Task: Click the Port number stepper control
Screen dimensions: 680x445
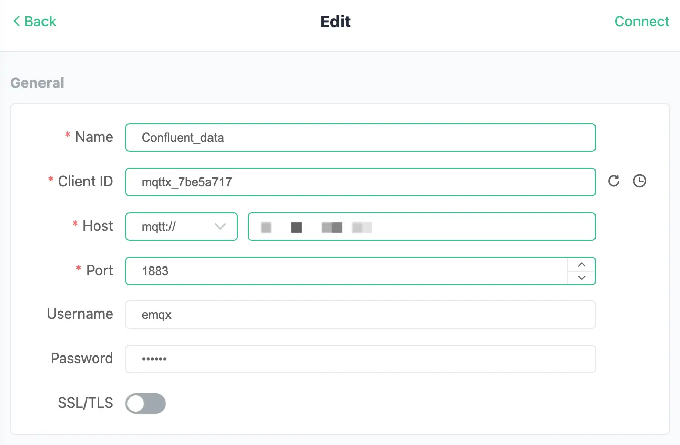Action: pyautogui.click(x=581, y=271)
